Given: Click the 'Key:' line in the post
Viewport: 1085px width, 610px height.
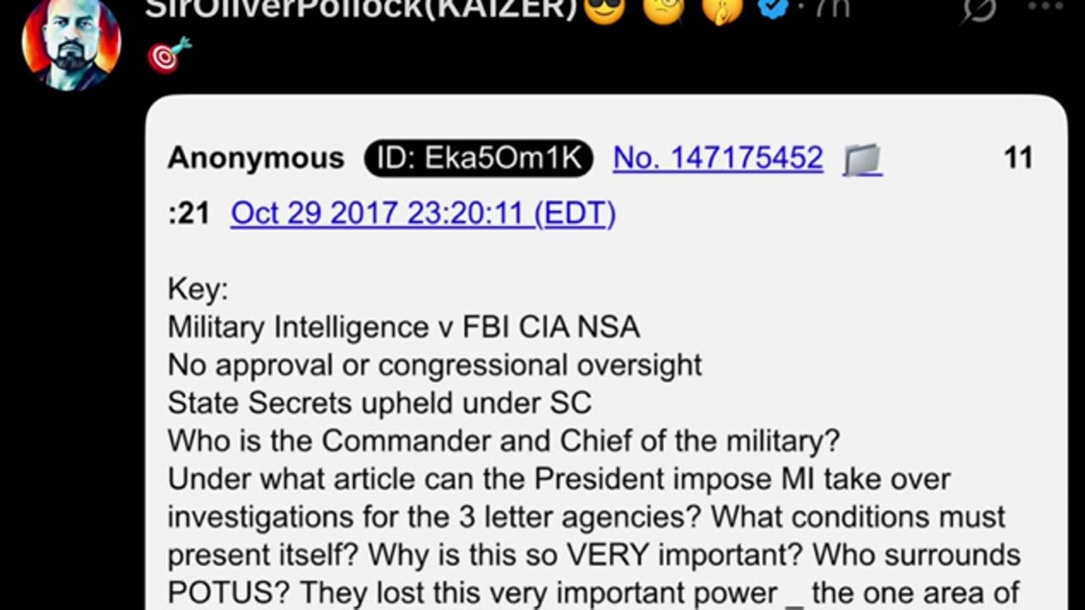Looking at the screenshot, I should point(198,290).
